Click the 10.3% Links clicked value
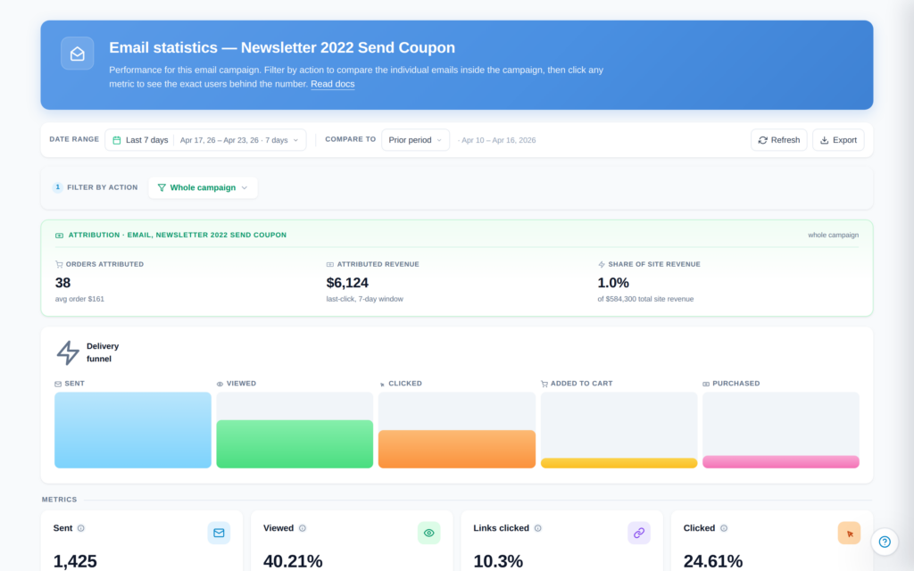 click(498, 561)
